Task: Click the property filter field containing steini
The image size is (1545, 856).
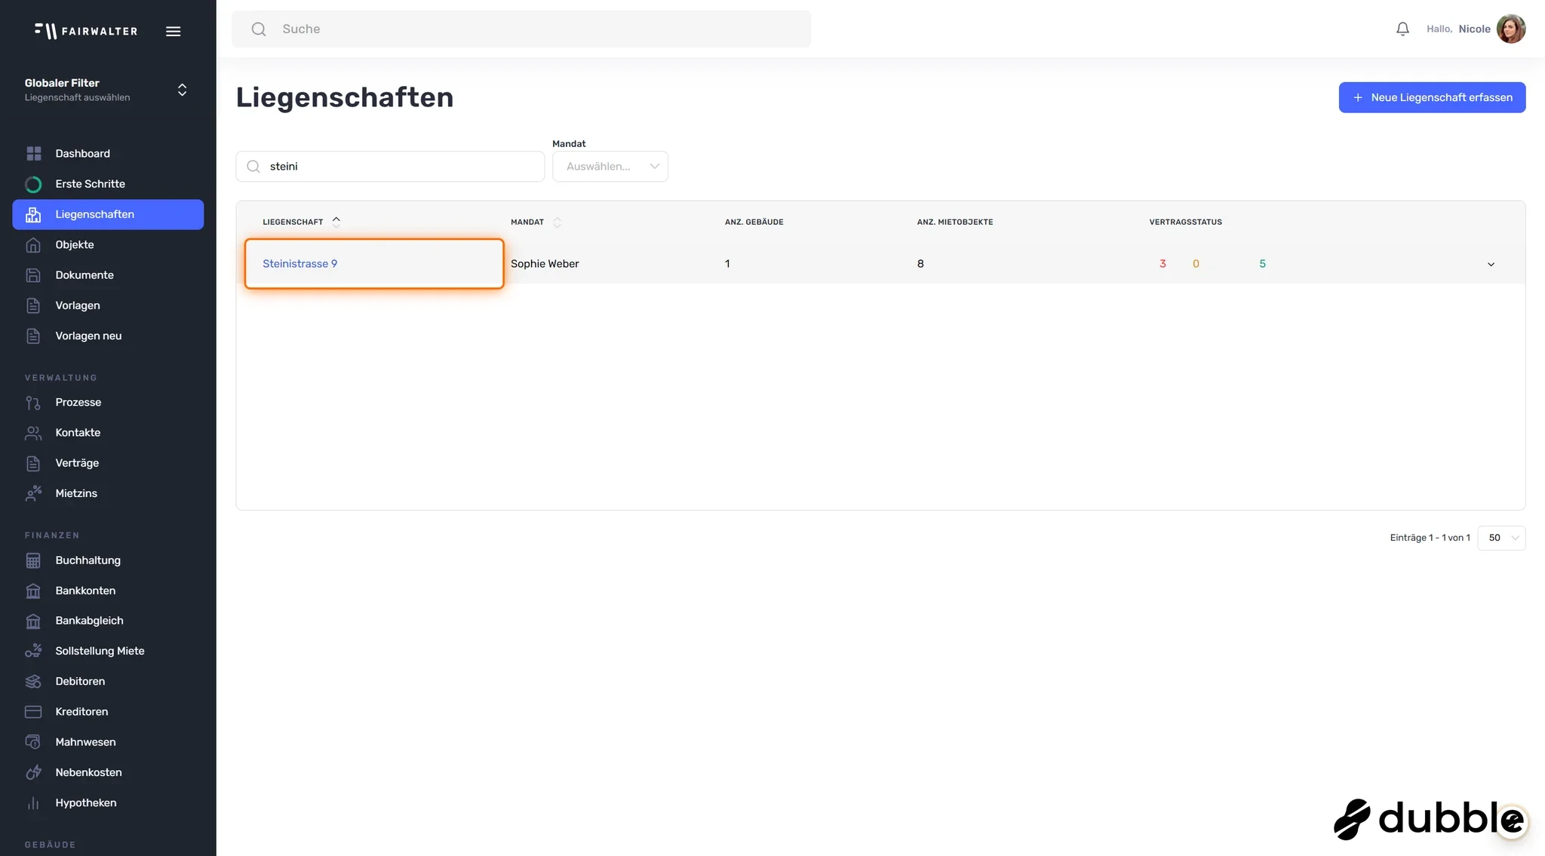Action: click(x=390, y=167)
